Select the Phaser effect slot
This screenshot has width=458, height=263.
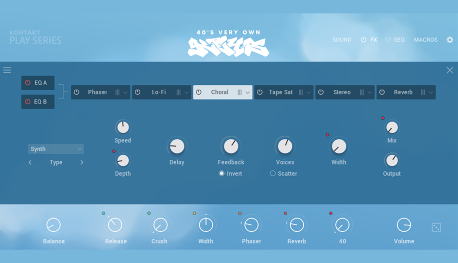(100, 92)
